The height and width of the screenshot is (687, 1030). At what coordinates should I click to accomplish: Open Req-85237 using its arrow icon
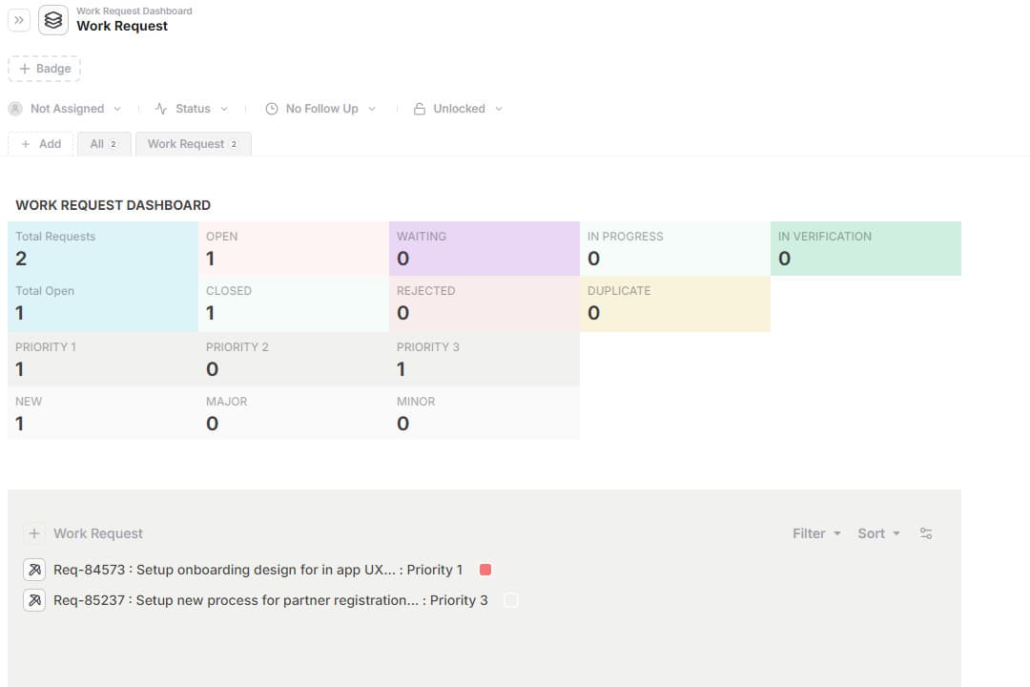(x=34, y=600)
